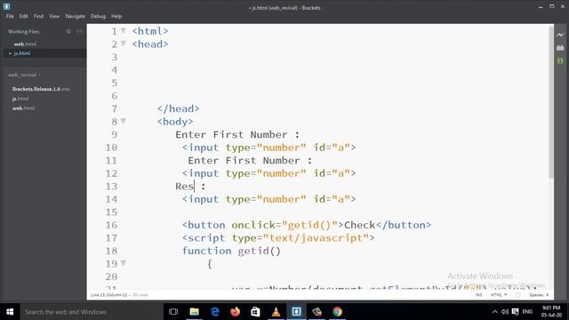Click closing head tag on line 7

pyautogui.click(x=178, y=108)
